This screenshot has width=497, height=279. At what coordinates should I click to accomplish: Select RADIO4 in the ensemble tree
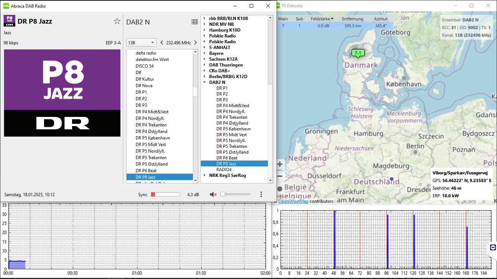pos(224,170)
